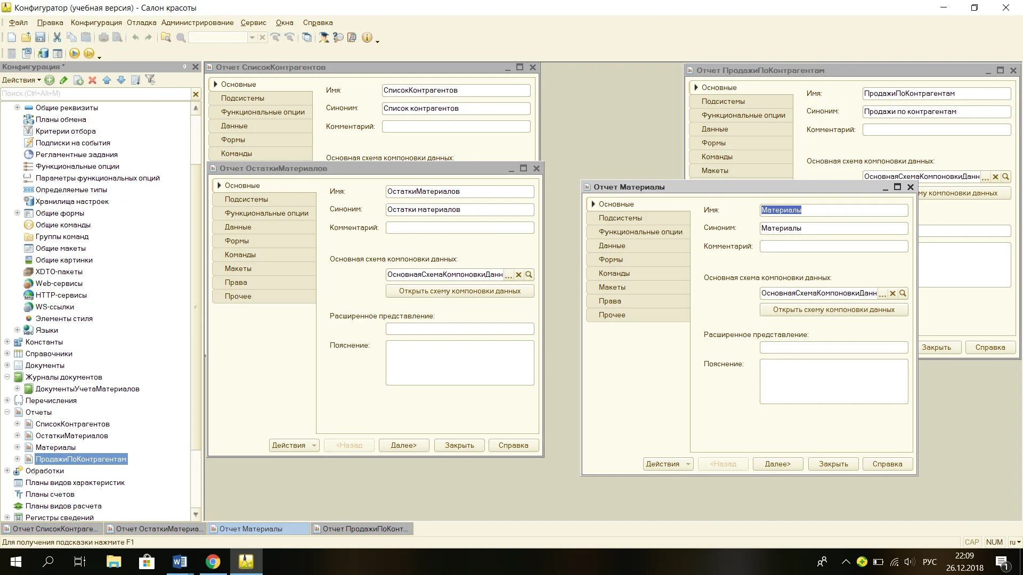
Task: Open the Конфигурация menu
Action: 96,22
